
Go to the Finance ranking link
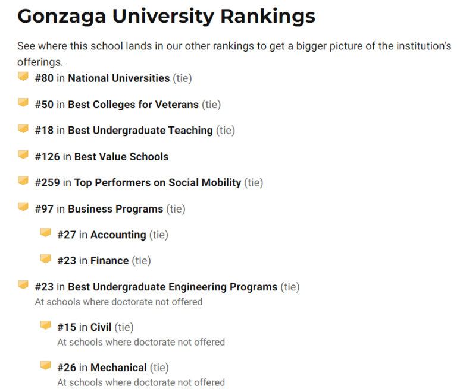pos(109,261)
